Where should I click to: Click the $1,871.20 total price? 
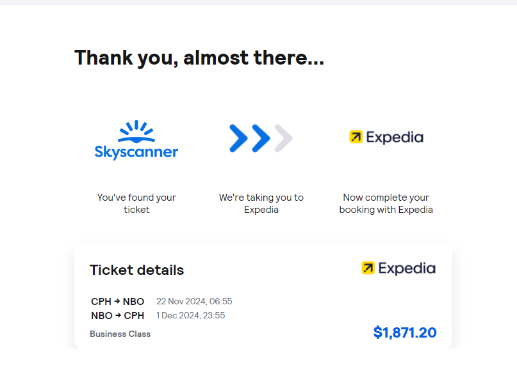point(404,332)
